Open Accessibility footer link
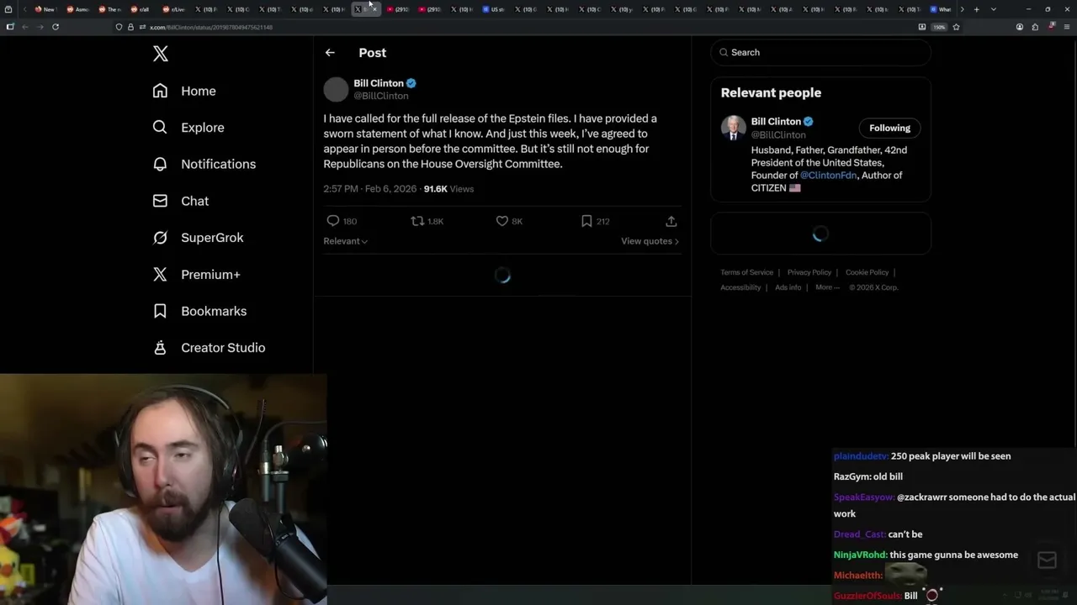This screenshot has height=605, width=1077. [x=740, y=287]
